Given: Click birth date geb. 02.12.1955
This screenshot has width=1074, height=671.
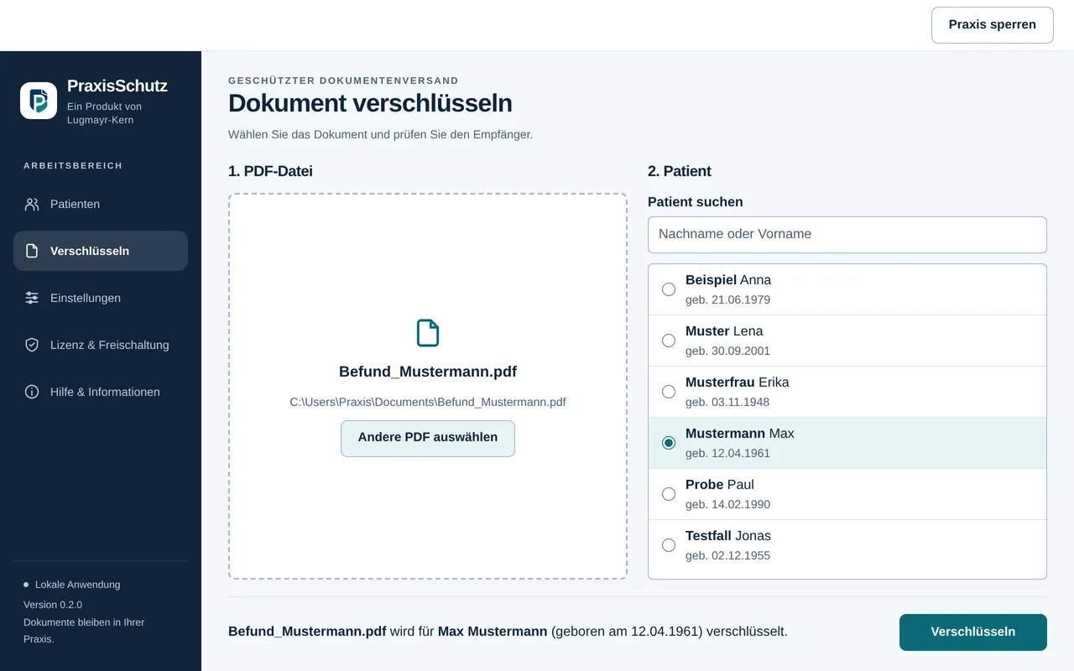Looking at the screenshot, I should pyautogui.click(x=727, y=556).
